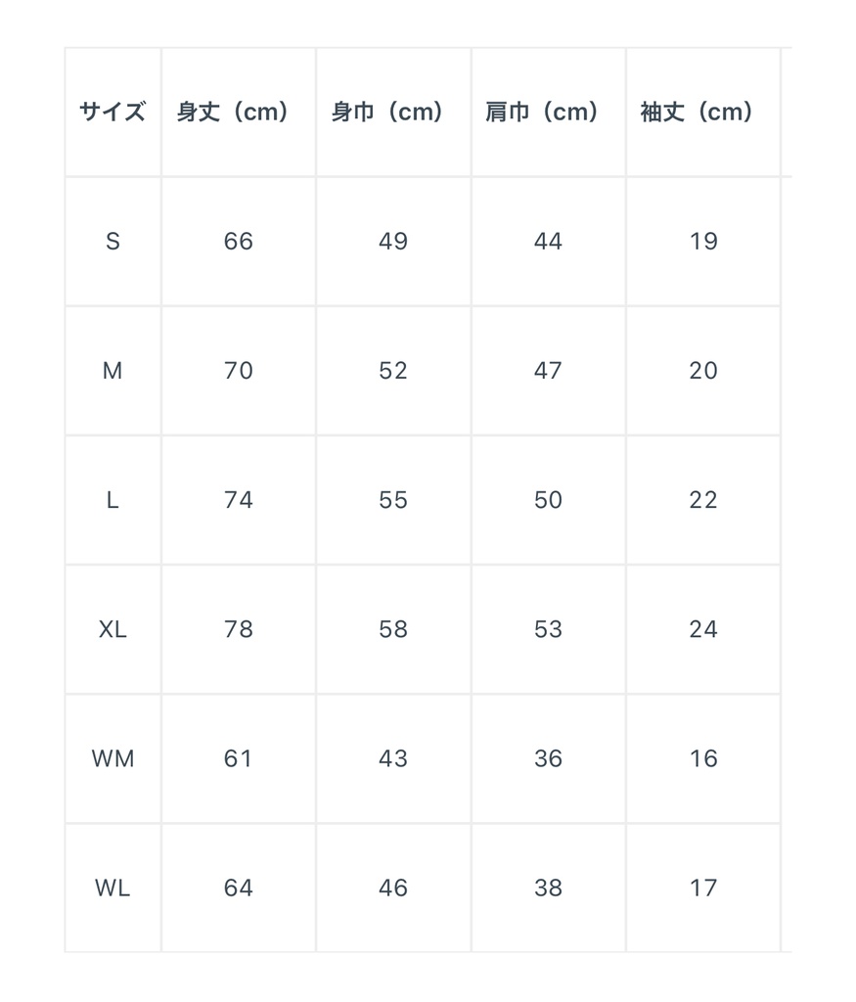Click the 身巾 value 58 for size XL
The width and height of the screenshot is (856, 1002).
click(393, 629)
